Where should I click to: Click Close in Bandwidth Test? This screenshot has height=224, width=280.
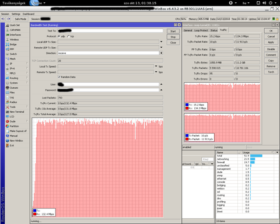tap(173, 43)
